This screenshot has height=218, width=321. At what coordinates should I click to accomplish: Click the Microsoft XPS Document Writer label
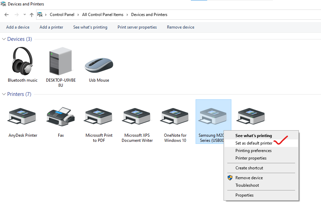137,138
